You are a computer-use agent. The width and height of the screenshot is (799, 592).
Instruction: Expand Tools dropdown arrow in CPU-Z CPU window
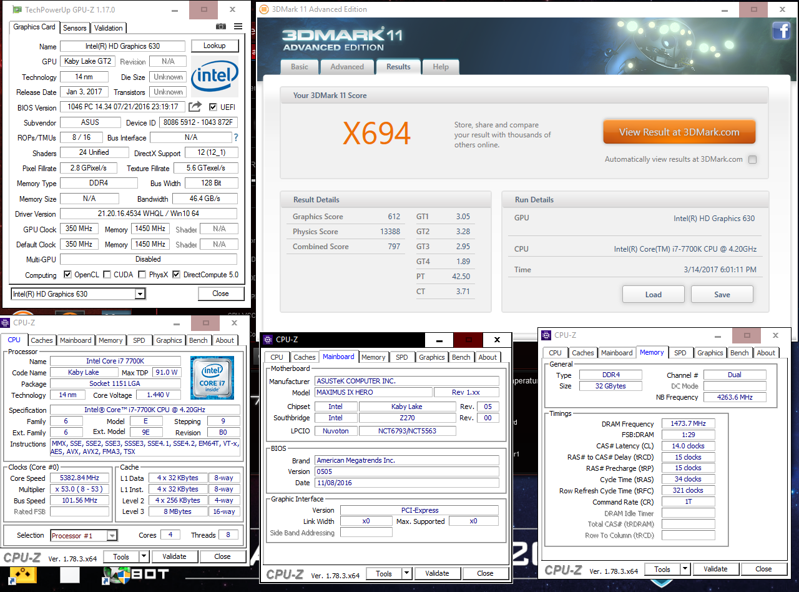pyautogui.click(x=144, y=556)
